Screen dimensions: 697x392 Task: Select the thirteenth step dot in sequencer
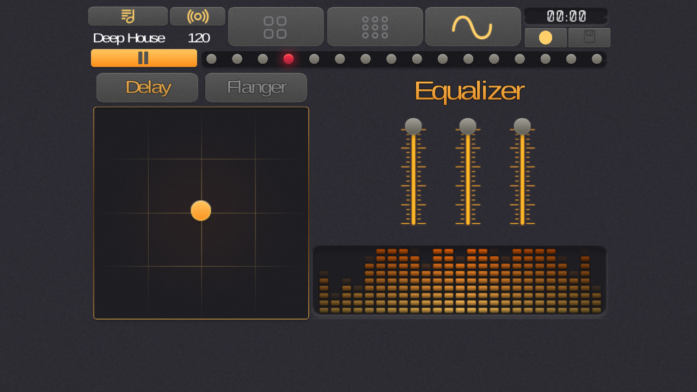point(520,59)
